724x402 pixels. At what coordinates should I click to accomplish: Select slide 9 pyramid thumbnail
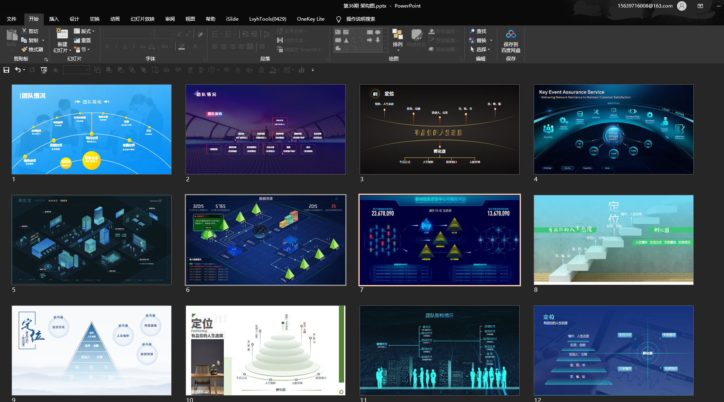point(92,350)
